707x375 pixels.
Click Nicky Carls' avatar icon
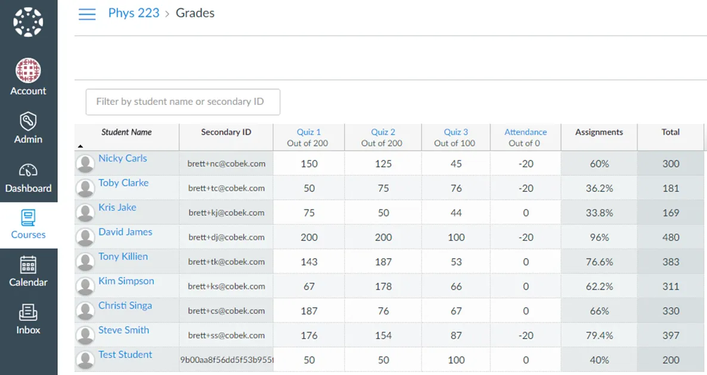tap(85, 163)
